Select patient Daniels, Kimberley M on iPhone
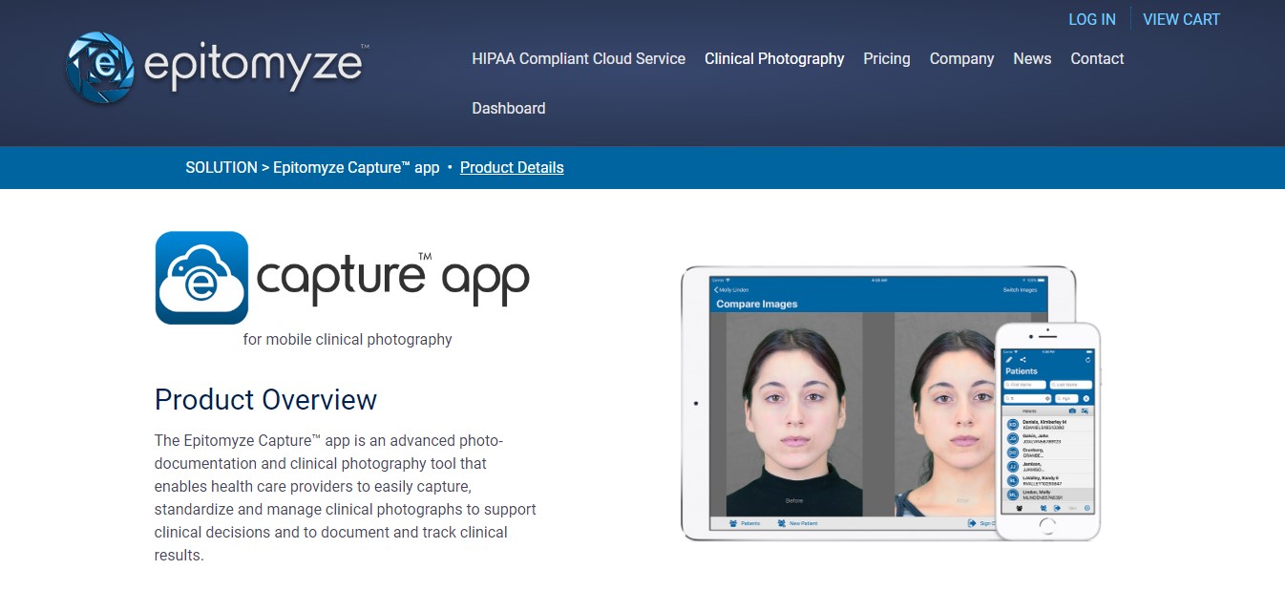The image size is (1285, 612). pyautogui.click(x=1047, y=424)
